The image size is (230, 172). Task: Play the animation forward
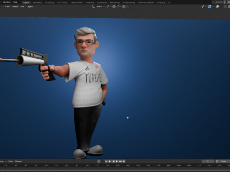pos(117,161)
